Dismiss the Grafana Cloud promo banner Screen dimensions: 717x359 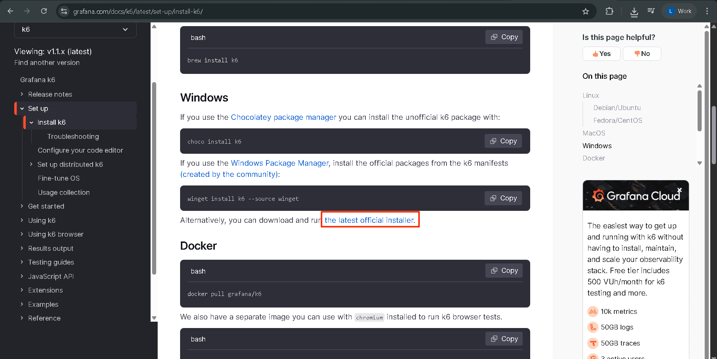point(679,190)
